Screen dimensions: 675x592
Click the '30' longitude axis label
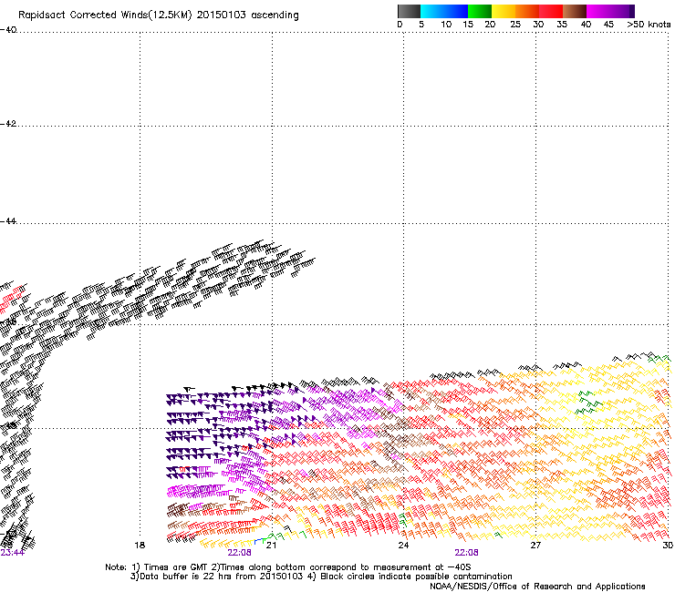(668, 546)
